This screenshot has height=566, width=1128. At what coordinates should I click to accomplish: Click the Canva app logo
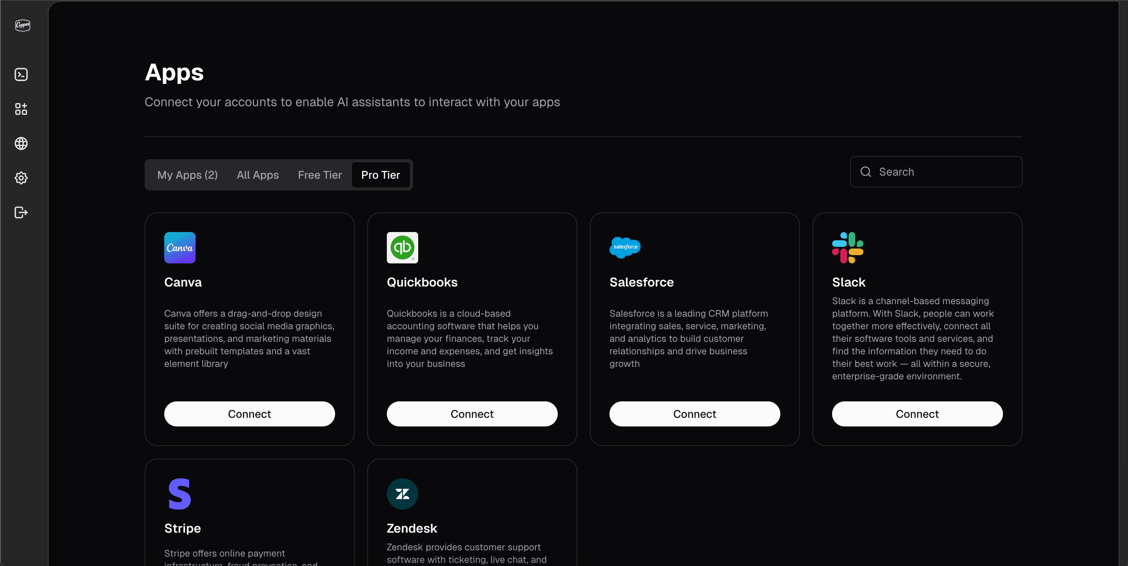pos(180,247)
